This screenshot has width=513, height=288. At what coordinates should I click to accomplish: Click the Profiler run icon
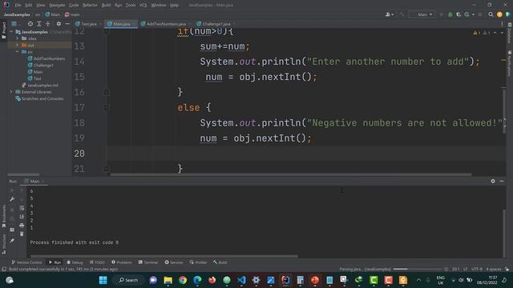point(467,14)
